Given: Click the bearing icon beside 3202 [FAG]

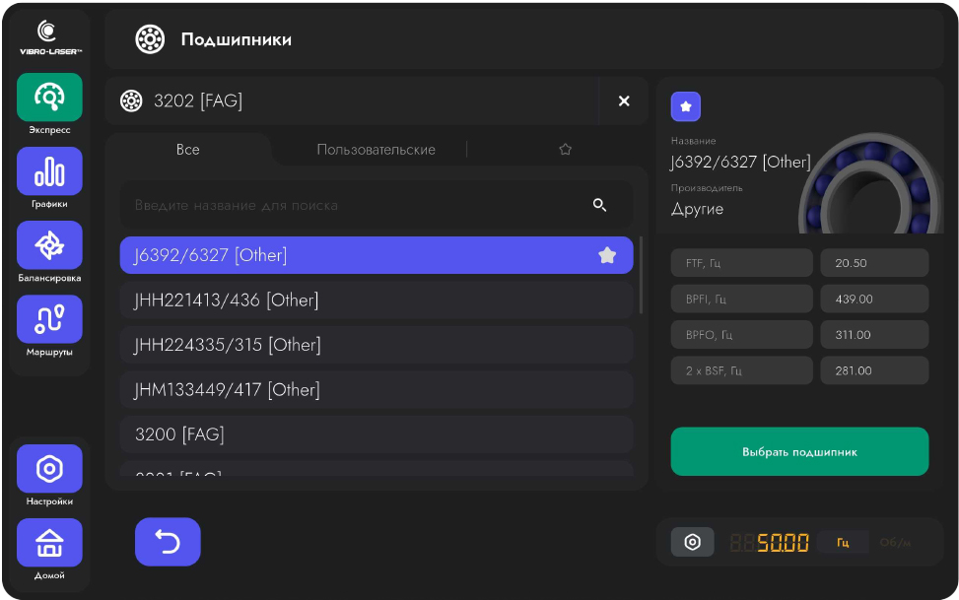Looking at the screenshot, I should 131,100.
